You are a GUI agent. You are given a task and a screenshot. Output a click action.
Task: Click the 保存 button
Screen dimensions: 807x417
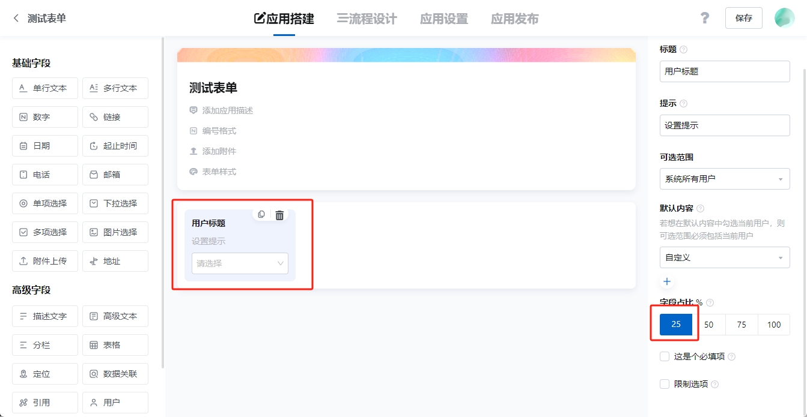pyautogui.click(x=743, y=18)
